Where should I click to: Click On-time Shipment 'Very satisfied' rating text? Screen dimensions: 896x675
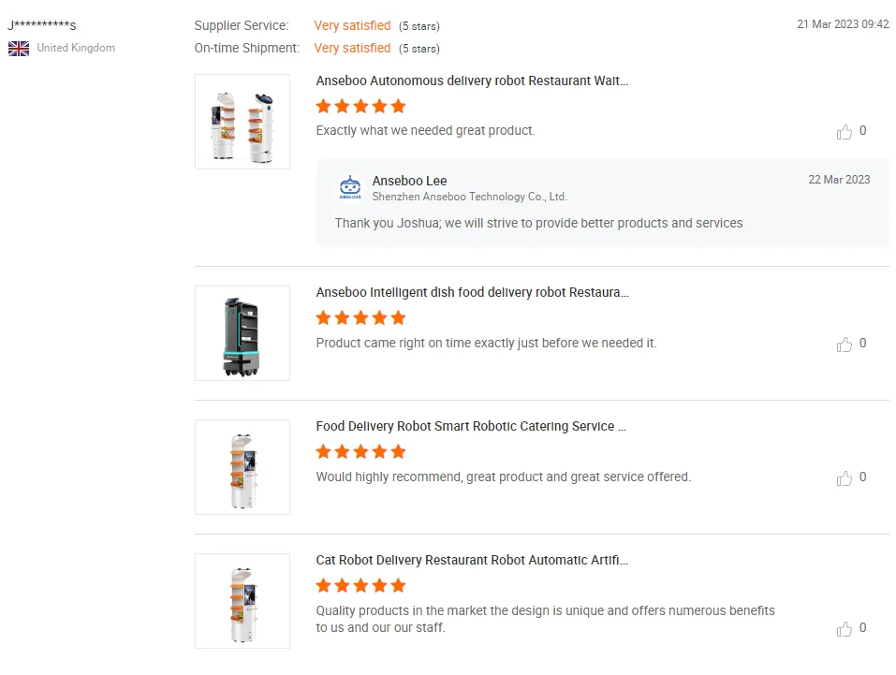(x=352, y=48)
